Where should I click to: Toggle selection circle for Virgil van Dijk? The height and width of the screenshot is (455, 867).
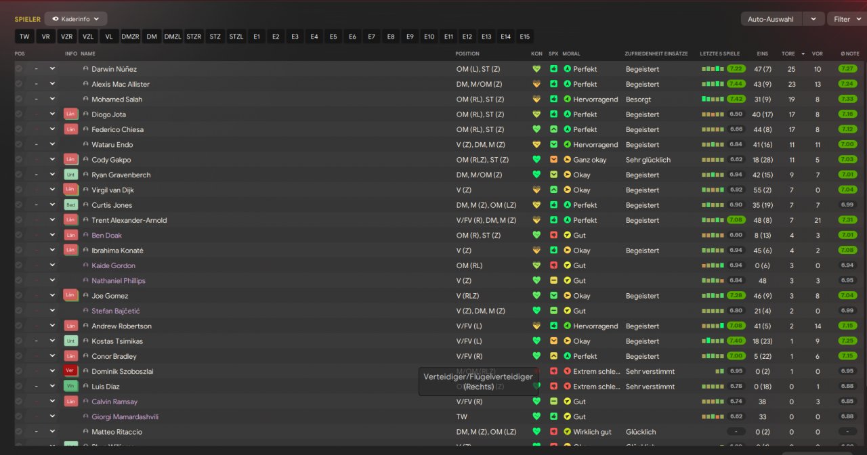tap(19, 190)
